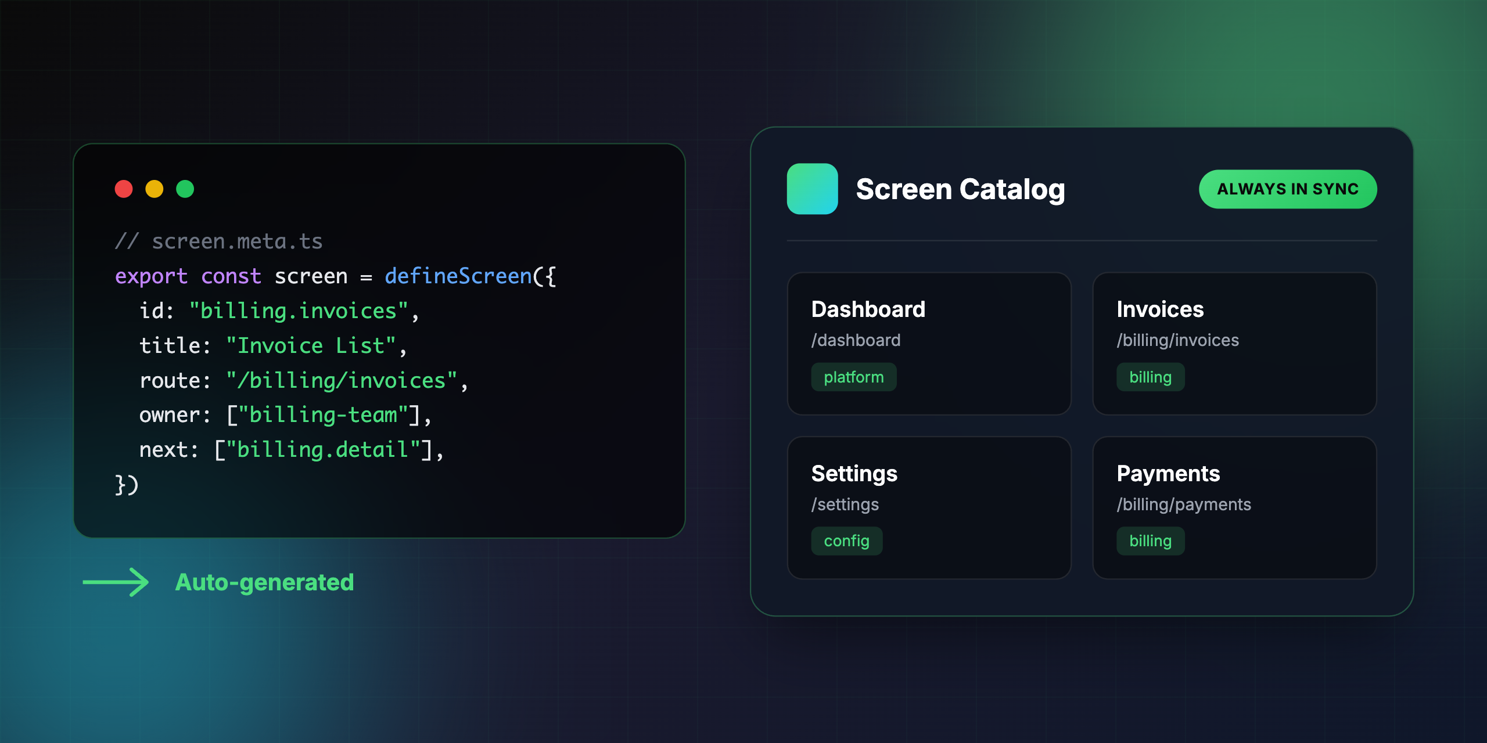Click the green arrow beside Auto-generated

(116, 582)
